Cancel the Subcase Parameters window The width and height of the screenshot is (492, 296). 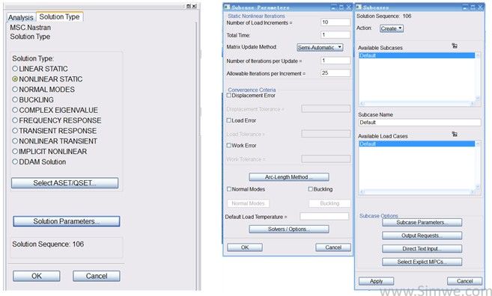333,247
